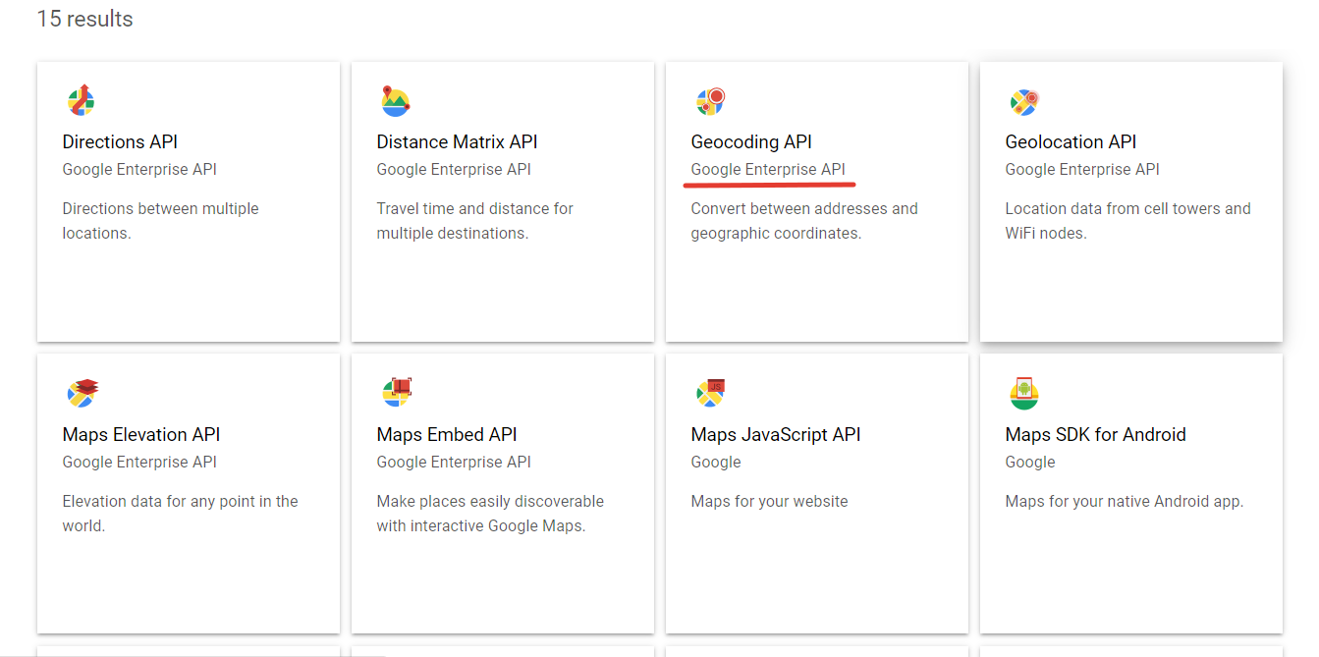
Task: Click 'Google Enterprise API' under Maps Embed API
Action: (454, 462)
